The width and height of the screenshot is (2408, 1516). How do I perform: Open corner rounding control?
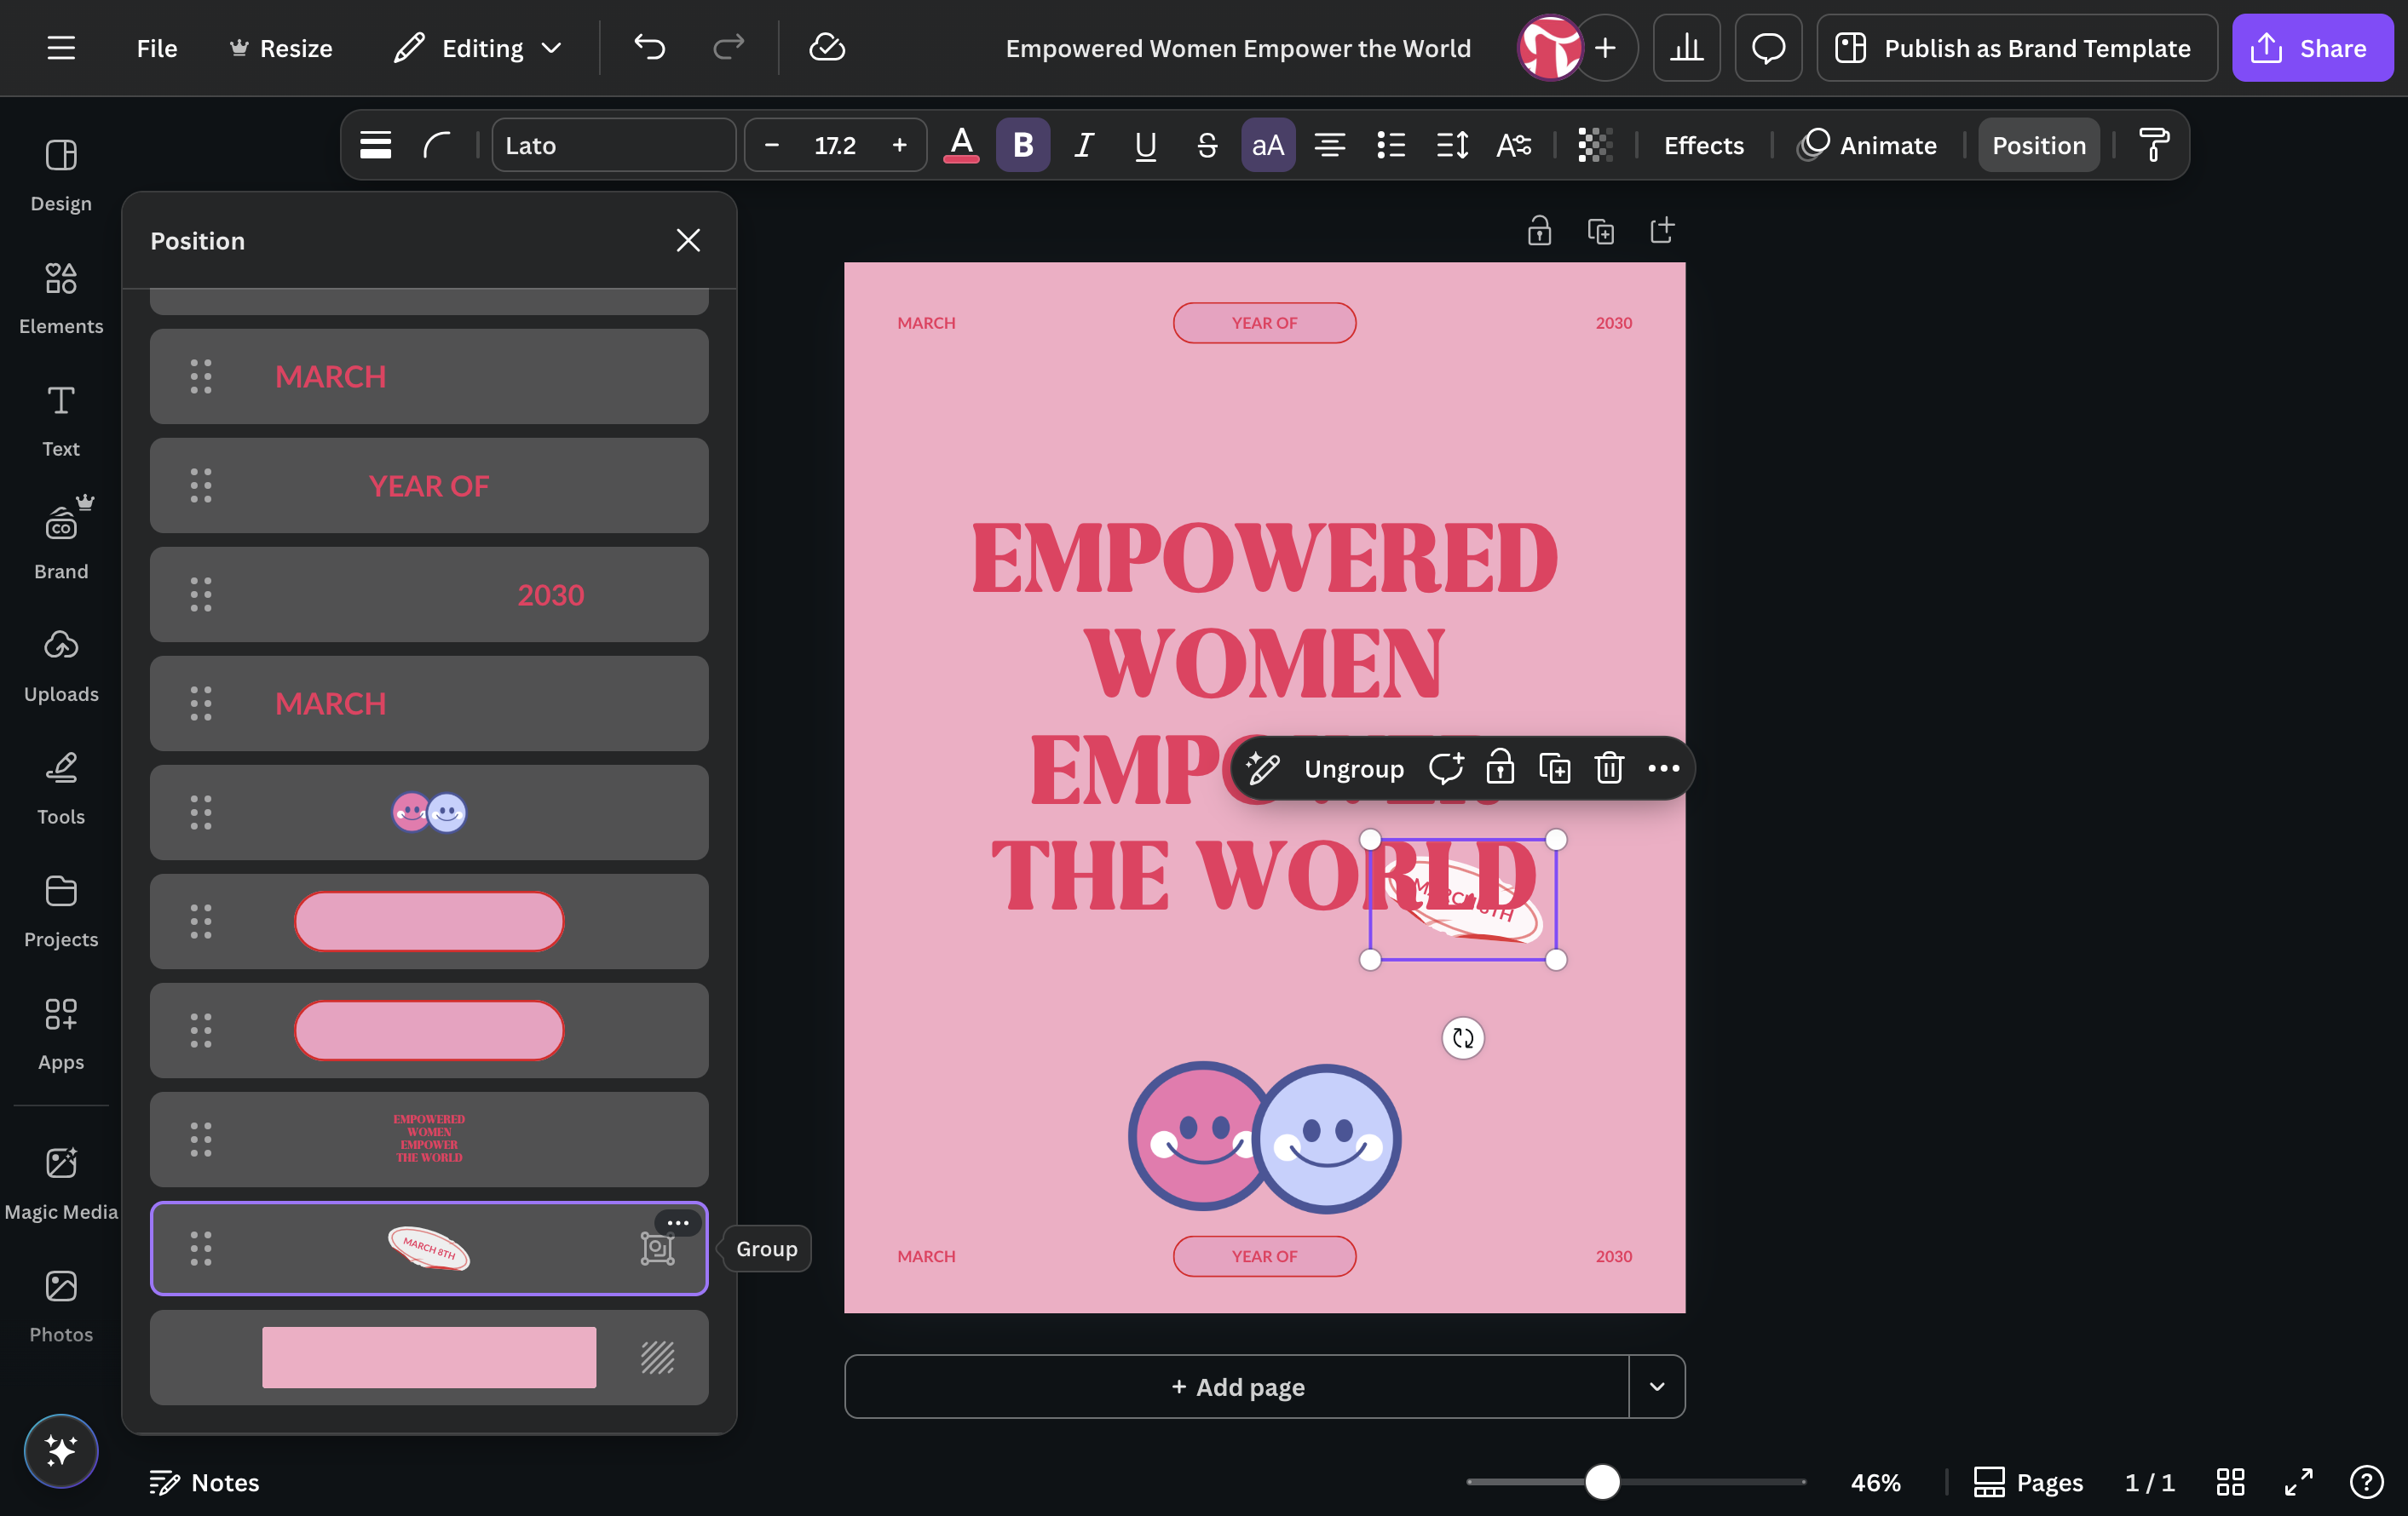coord(437,145)
